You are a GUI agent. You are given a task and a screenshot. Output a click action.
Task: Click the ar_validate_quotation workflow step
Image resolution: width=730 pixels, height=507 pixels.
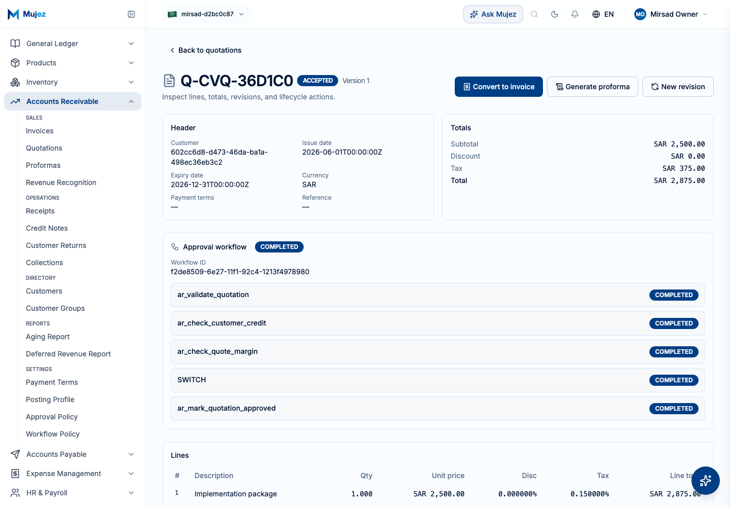438,295
